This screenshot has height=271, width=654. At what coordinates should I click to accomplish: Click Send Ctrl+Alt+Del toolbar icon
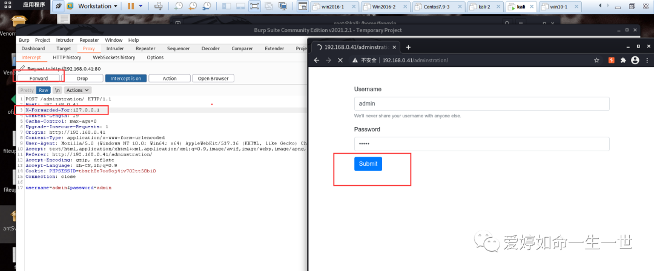click(x=158, y=6)
